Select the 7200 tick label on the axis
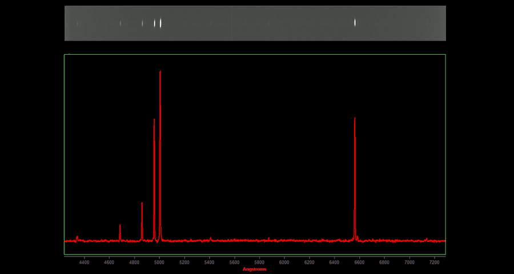Viewport: 514px width, 274px height. click(x=434, y=262)
